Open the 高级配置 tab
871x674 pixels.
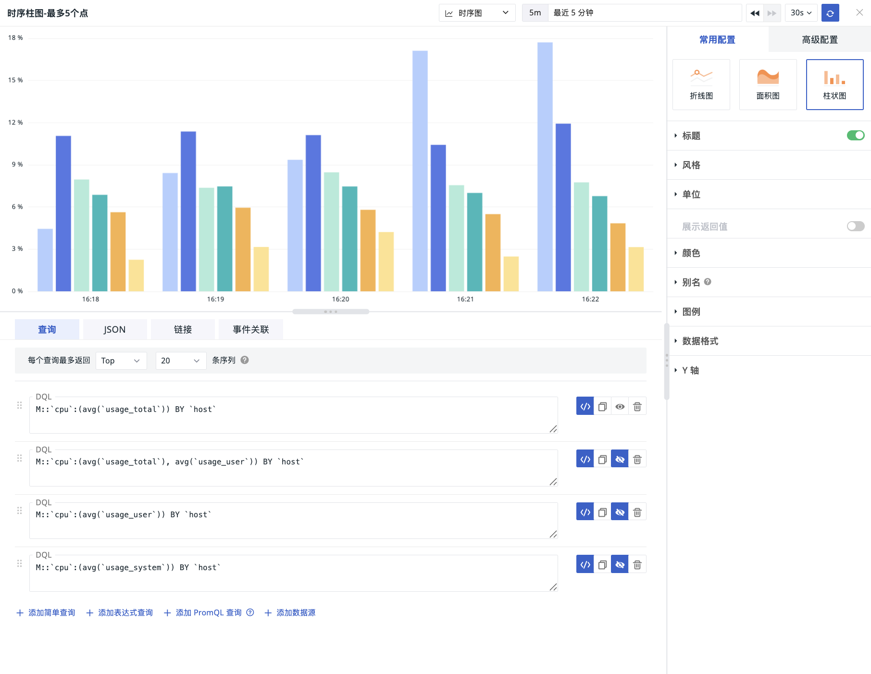820,39
